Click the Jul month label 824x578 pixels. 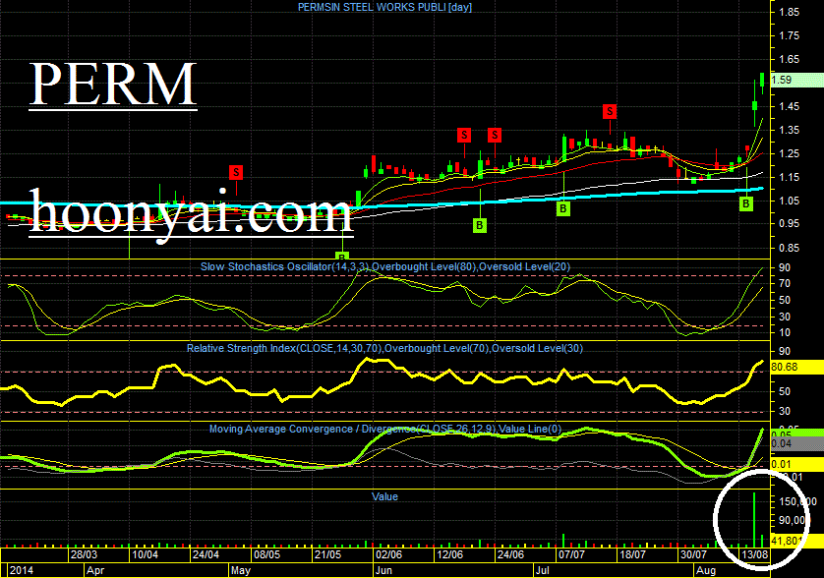(543, 571)
